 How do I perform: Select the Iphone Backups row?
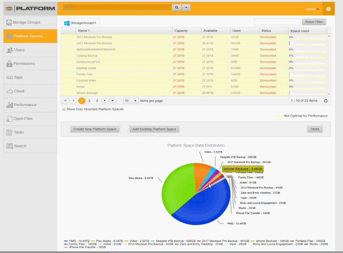click(194, 93)
